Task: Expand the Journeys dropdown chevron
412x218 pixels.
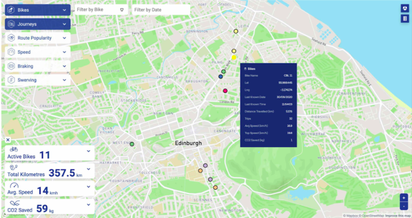Action: point(65,24)
